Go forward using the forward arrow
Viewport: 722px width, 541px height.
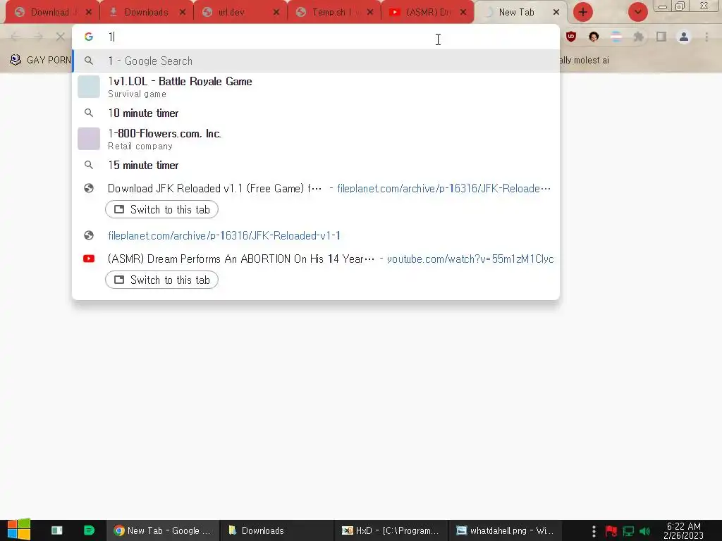pos(38,37)
